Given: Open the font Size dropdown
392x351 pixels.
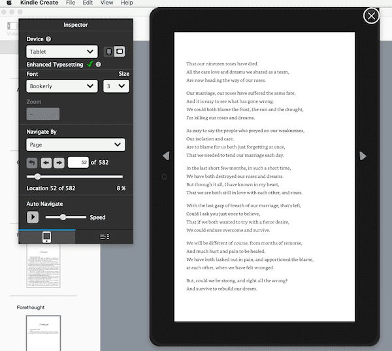Looking at the screenshot, I should (x=116, y=86).
